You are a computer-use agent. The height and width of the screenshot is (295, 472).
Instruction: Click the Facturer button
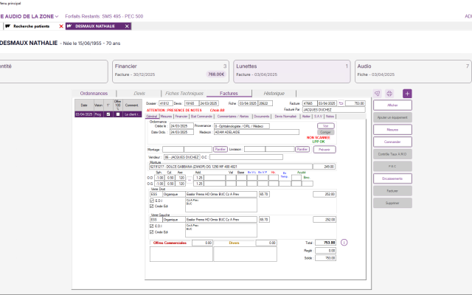coord(392,191)
